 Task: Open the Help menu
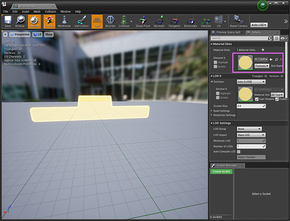78,12
